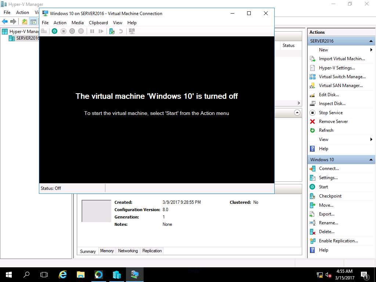The image size is (376, 282).
Task: Open the Action menu in VM Connection
Action: point(60,22)
